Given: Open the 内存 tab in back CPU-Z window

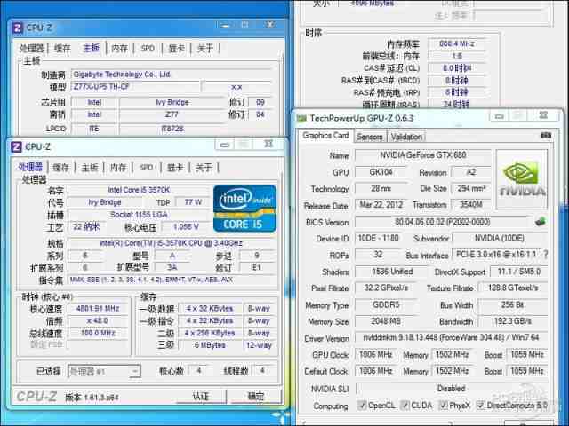Looking at the screenshot, I should pos(119,48).
